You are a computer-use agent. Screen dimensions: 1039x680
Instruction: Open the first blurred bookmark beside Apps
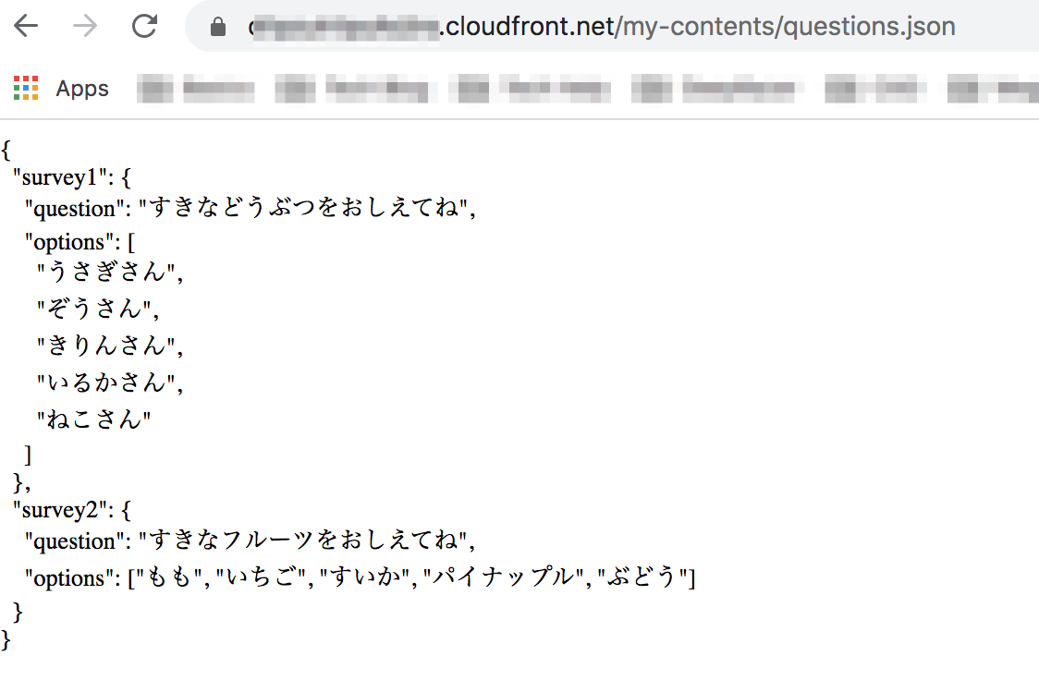(196, 89)
